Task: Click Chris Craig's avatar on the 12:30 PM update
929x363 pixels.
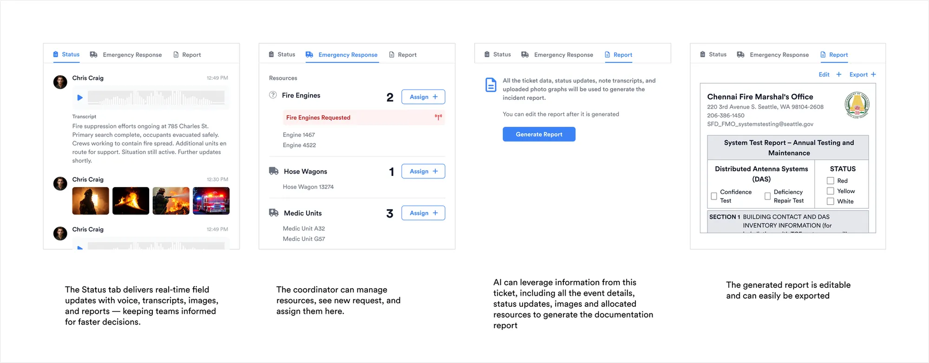Action: [x=60, y=183]
